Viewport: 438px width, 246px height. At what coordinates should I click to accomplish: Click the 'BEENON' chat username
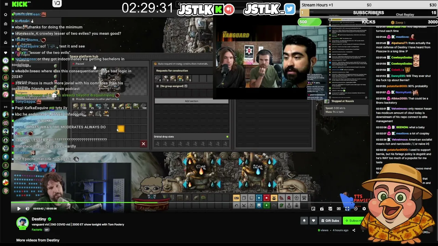click(x=402, y=127)
